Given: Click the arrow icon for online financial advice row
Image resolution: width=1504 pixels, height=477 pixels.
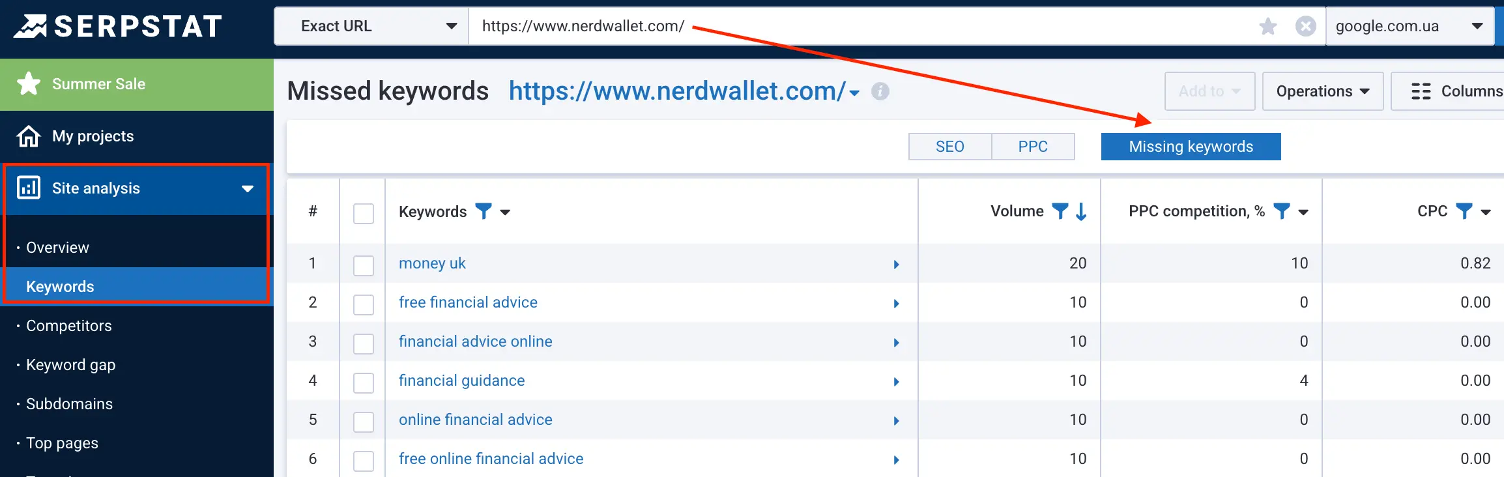Looking at the screenshot, I should [x=897, y=421].
